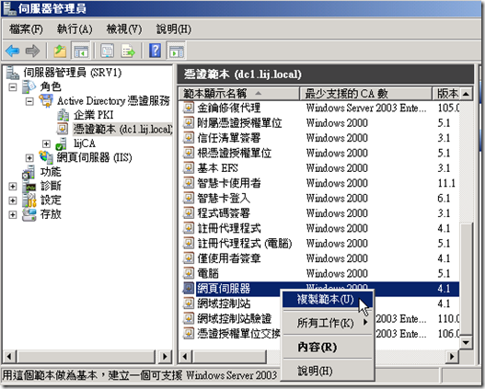Click the left pane scroll-right arrow
The height and width of the screenshot is (389, 485).
(165, 357)
